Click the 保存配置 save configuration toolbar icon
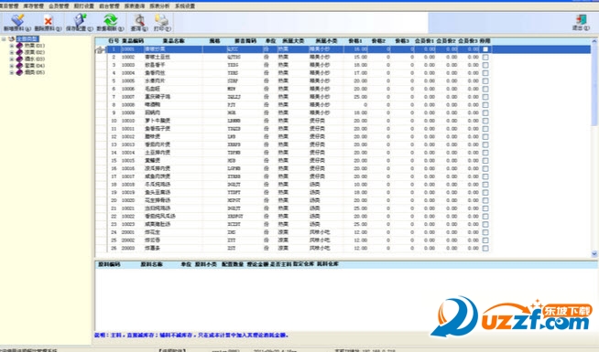The width and height of the screenshot is (599, 352). [80, 19]
